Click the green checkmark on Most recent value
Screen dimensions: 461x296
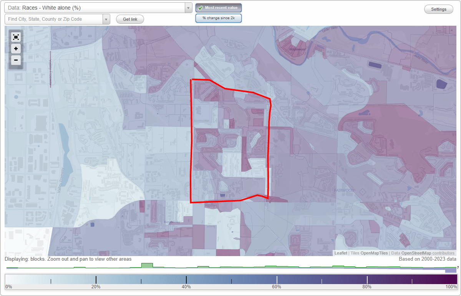tap(200, 8)
